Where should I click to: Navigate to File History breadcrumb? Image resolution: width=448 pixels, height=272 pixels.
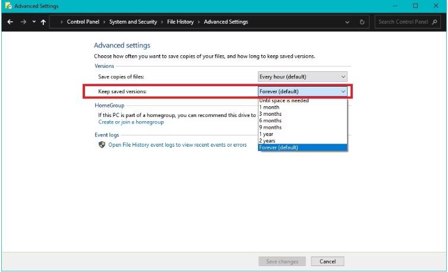click(180, 22)
